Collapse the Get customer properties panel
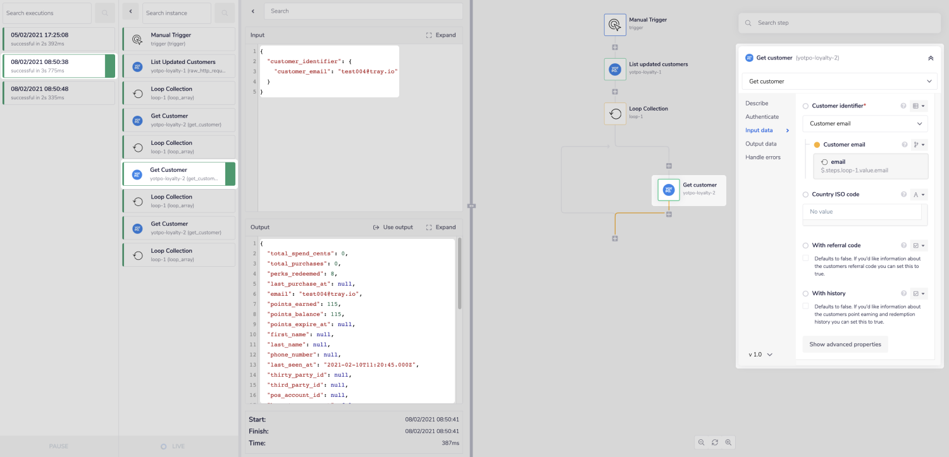This screenshot has height=457, width=949. click(x=931, y=58)
